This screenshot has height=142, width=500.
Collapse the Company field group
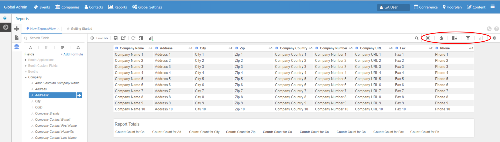pos(26,77)
